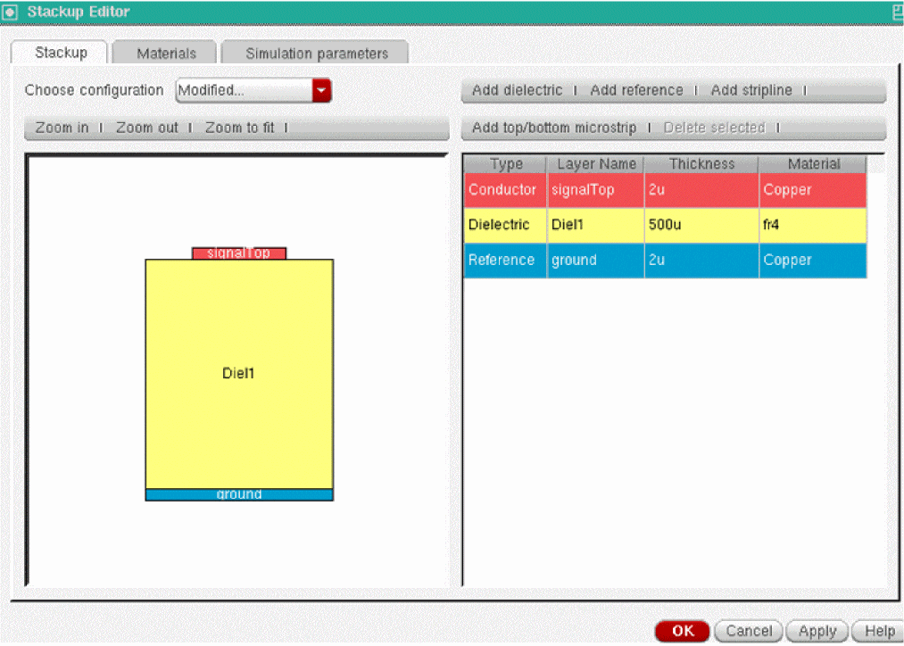The image size is (904, 646).
Task: Click the Copper material cell of ground
Action: 813,261
